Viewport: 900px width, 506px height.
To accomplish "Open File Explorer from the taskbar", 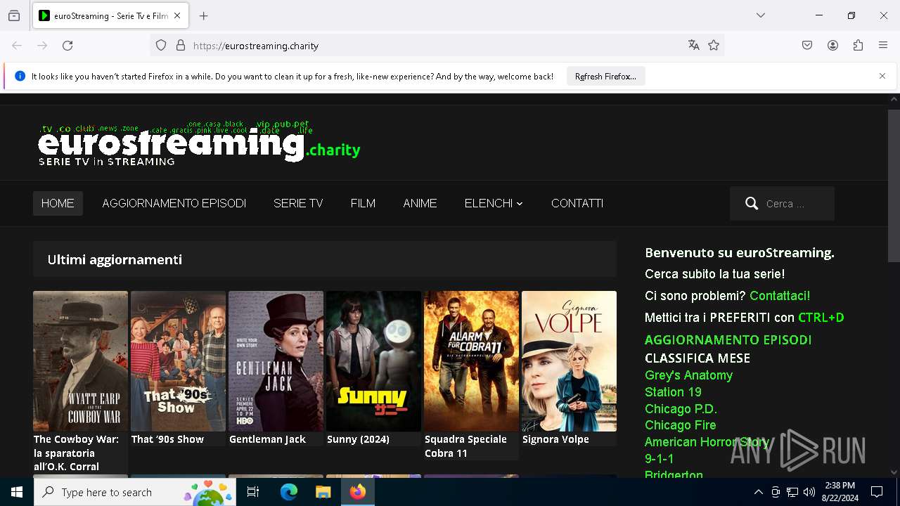I will pos(323,492).
